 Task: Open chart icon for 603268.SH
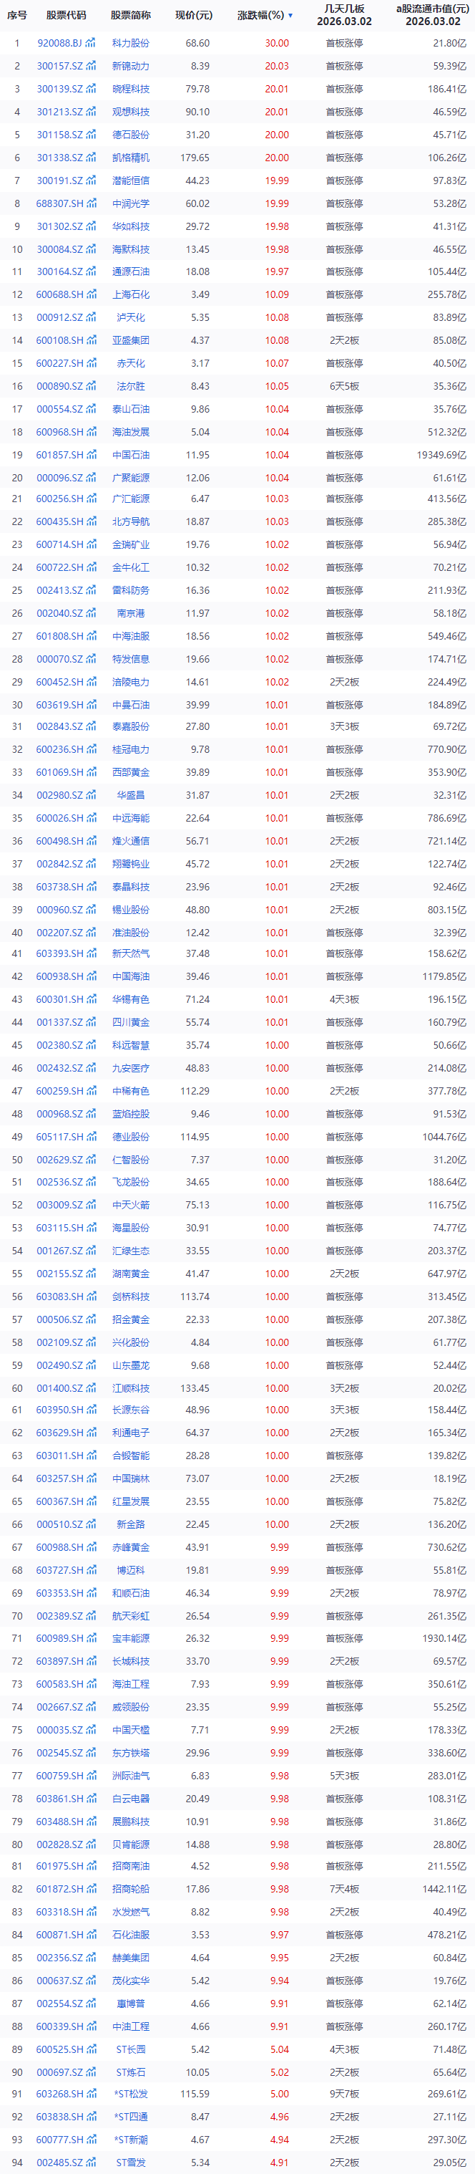tap(90, 2094)
